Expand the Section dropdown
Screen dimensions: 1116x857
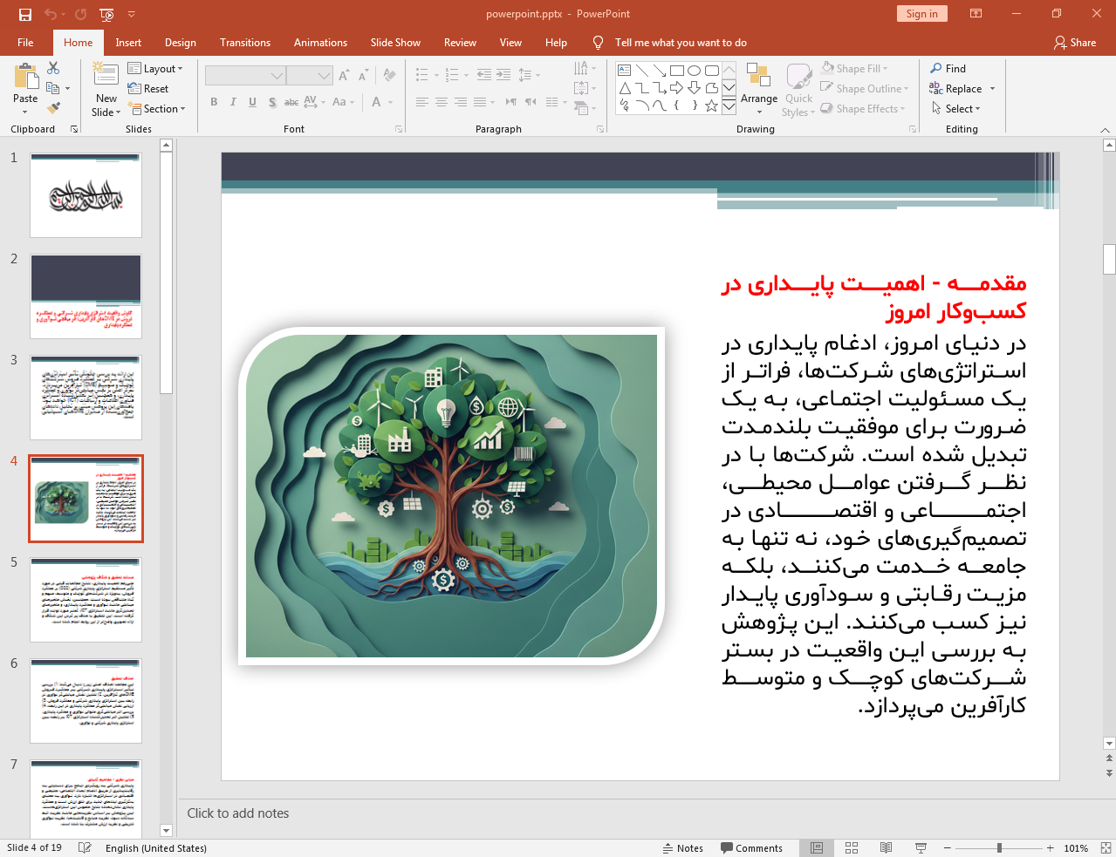tap(158, 109)
